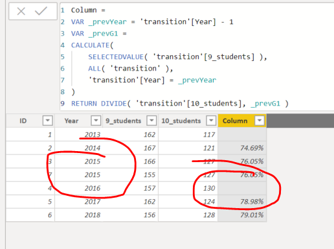Click the RETURN DIVIDE line in formula
The width and height of the screenshot is (334, 249).
click(180, 104)
